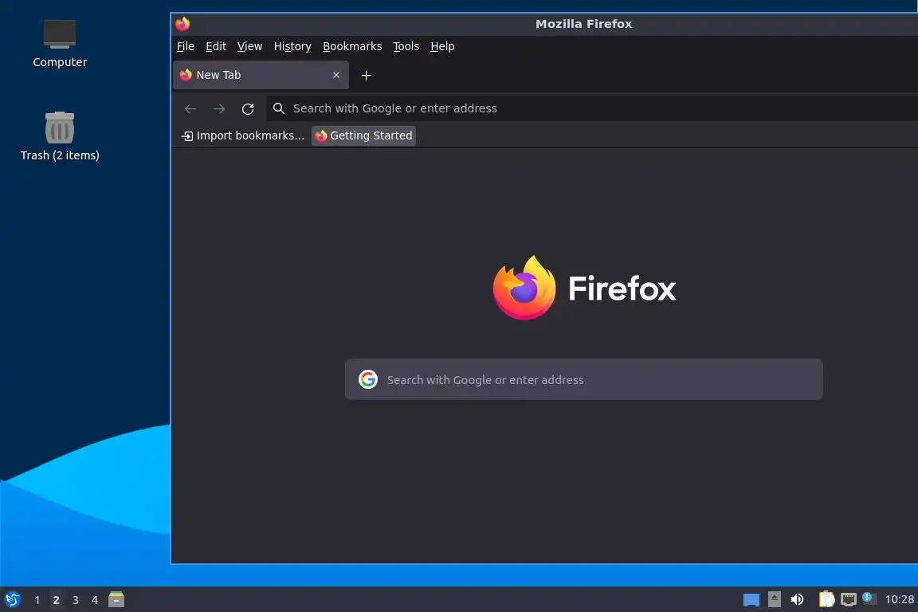918x612 pixels.
Task: Go back using the back arrow
Action: (x=190, y=108)
